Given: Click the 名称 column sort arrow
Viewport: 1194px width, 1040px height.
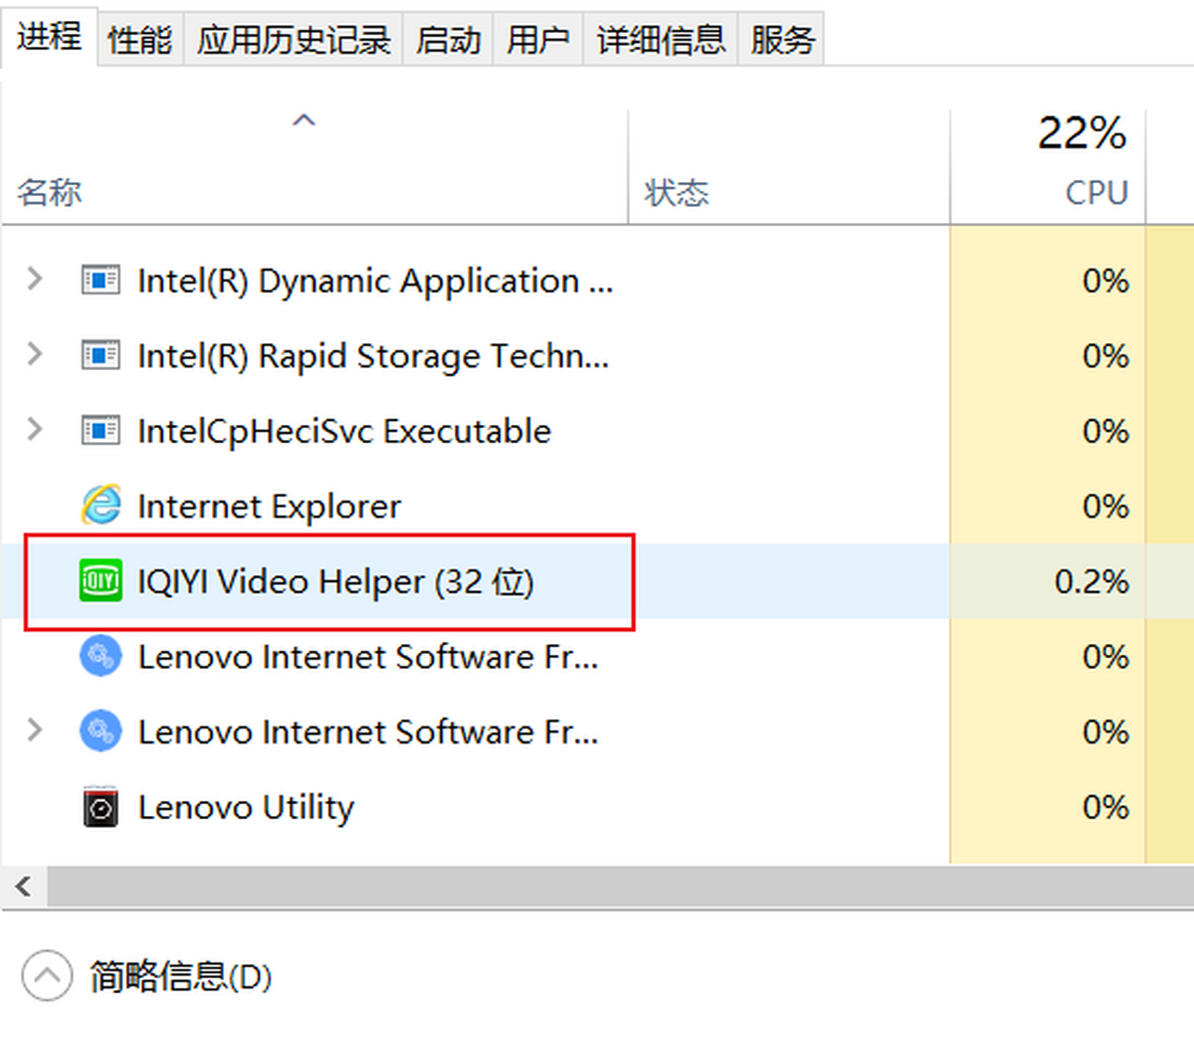Looking at the screenshot, I should click(302, 119).
